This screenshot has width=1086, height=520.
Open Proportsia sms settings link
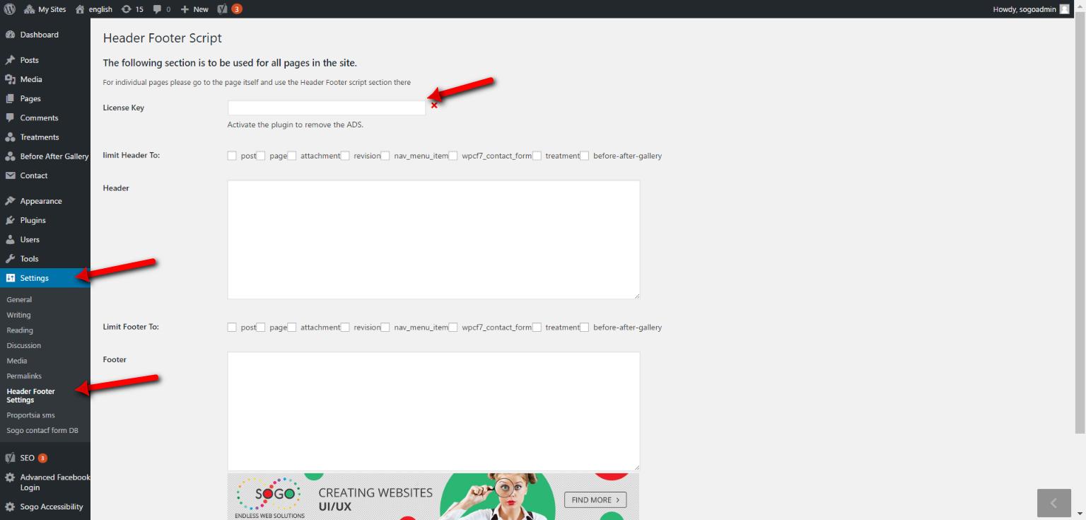pos(30,415)
